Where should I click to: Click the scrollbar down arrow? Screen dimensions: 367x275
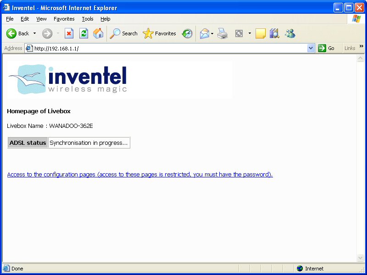point(360,258)
